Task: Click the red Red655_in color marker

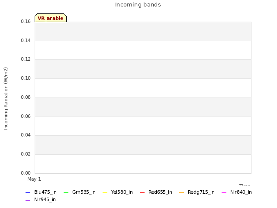Action: pyautogui.click(x=142, y=192)
